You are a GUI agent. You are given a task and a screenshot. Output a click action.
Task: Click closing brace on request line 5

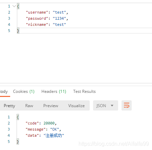18,31
